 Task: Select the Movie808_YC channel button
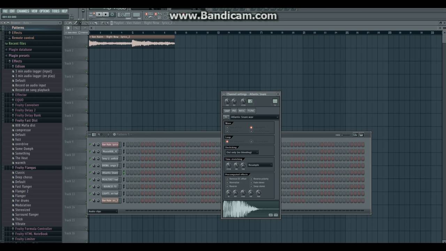pyautogui.click(x=110, y=152)
